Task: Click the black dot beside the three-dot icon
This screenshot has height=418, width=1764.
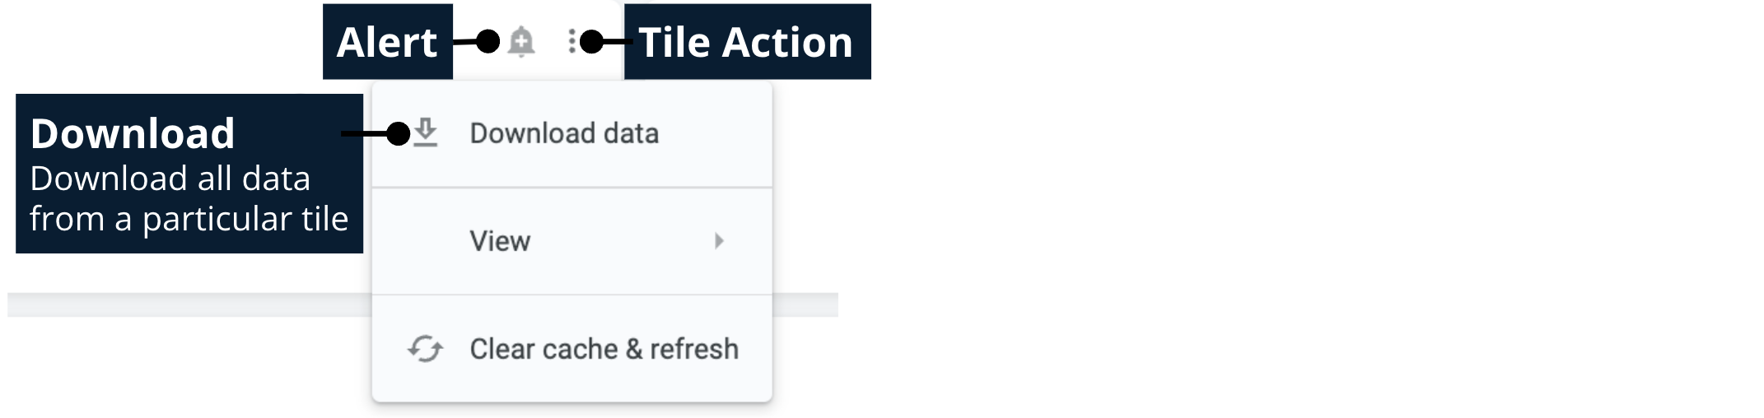Action: click(591, 41)
